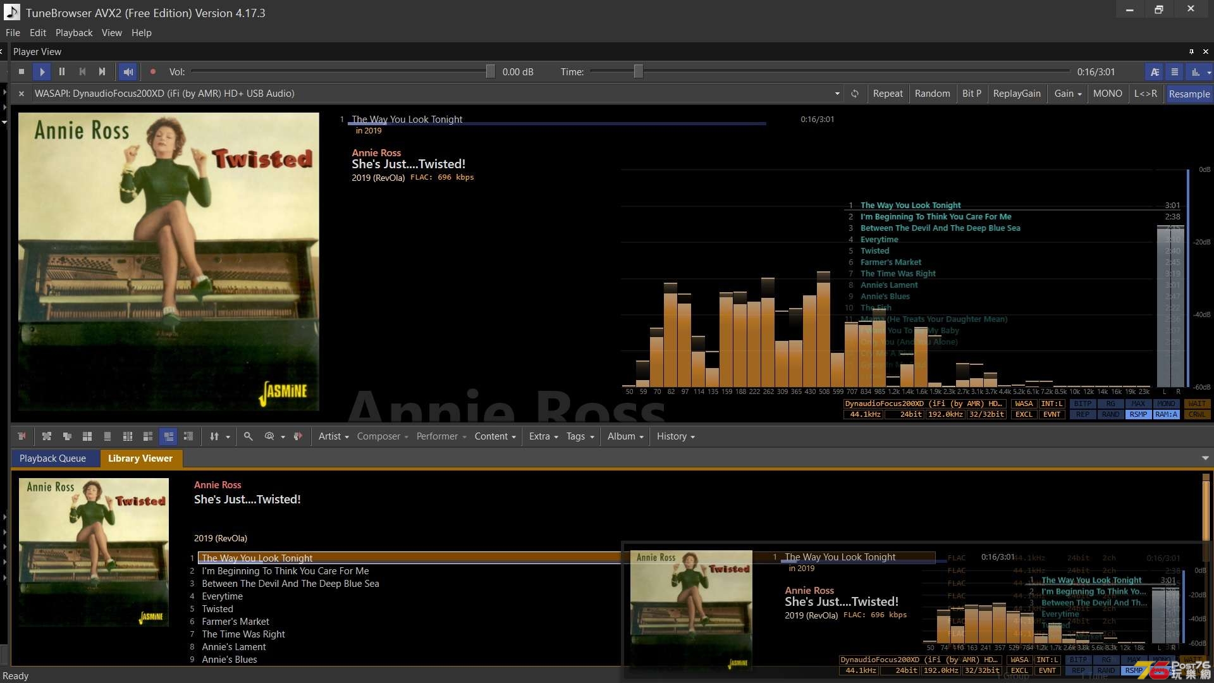The image size is (1214, 683).
Task: Open the Content dropdown
Action: (495, 436)
